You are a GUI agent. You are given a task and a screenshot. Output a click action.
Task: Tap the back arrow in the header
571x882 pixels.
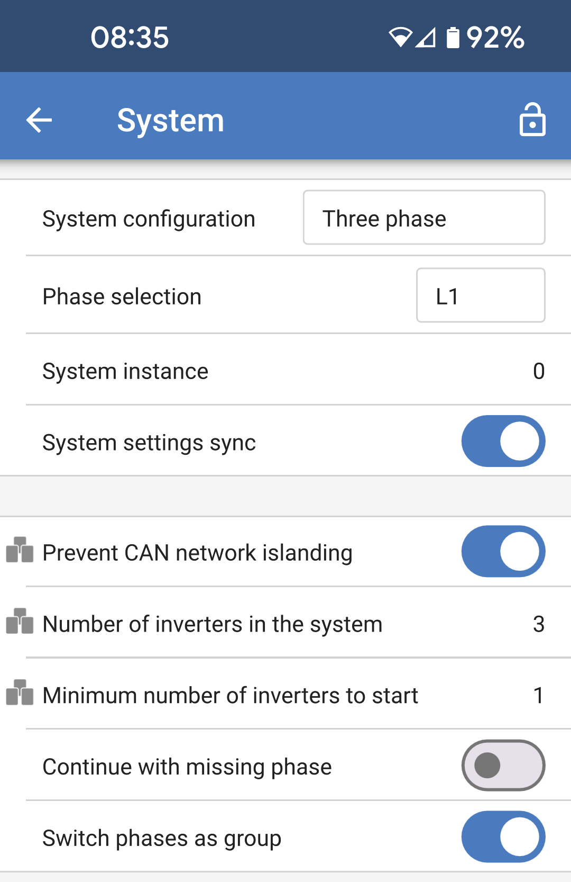click(39, 120)
